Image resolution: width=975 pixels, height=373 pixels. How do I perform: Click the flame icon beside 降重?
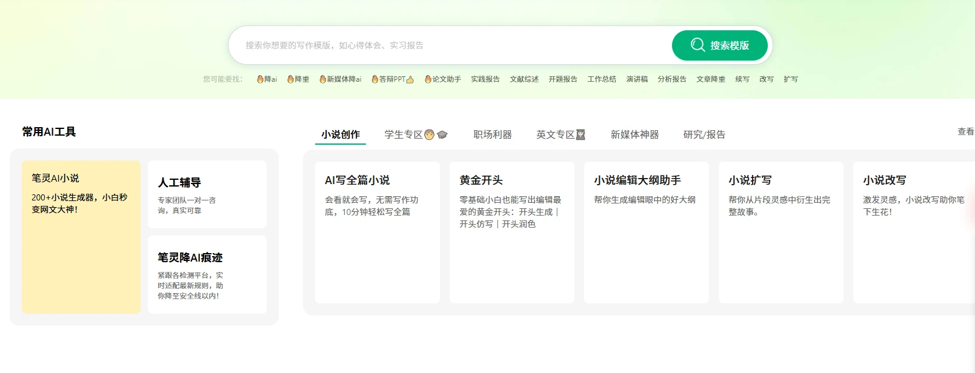[290, 79]
